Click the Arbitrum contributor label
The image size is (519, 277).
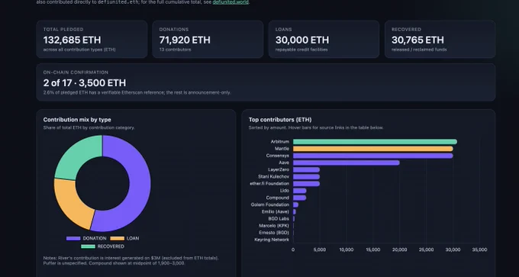click(280, 142)
